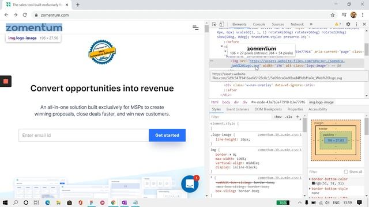Select #w-node-43a7b3e77918 breadcrumb item

point(278,102)
